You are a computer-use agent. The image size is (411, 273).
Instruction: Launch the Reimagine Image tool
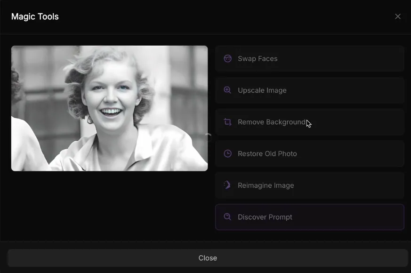[309, 185]
